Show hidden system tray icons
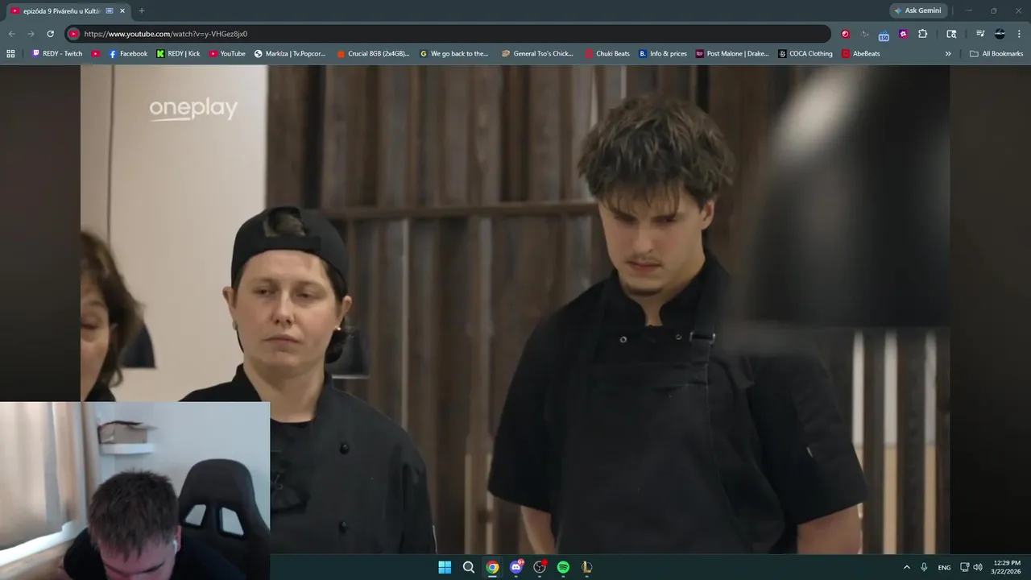This screenshot has width=1031, height=580. click(x=906, y=567)
